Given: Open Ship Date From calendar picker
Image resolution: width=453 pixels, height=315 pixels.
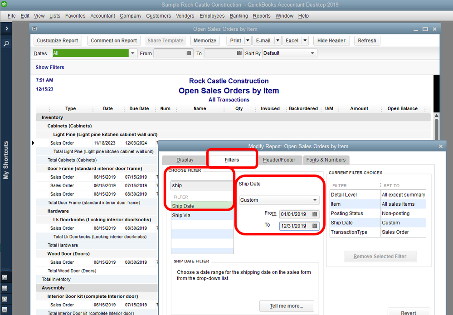Looking at the screenshot, I should (x=315, y=214).
